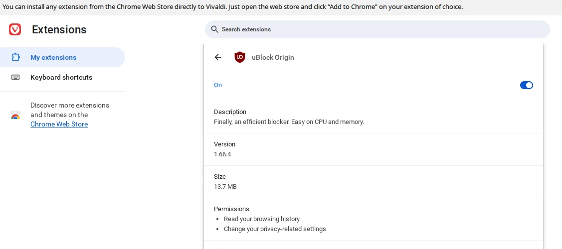Focus the Search extensions field
The height and width of the screenshot is (249, 562).
379,29
